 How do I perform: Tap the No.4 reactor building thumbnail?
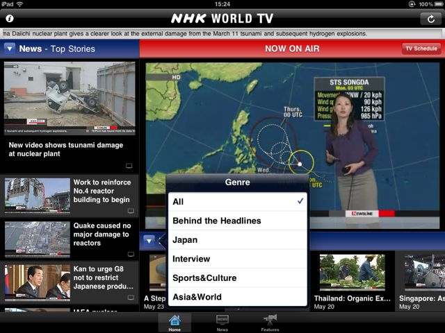[38, 196]
